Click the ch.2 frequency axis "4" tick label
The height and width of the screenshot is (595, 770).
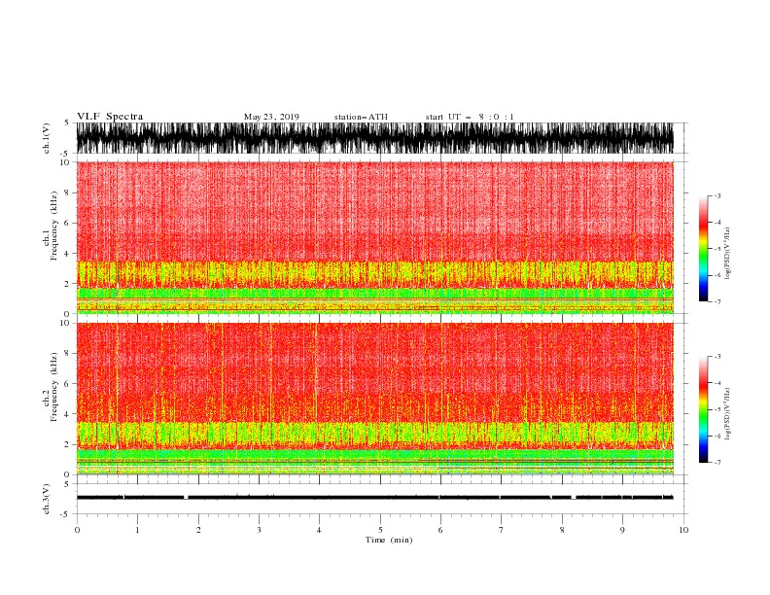pyautogui.click(x=67, y=414)
